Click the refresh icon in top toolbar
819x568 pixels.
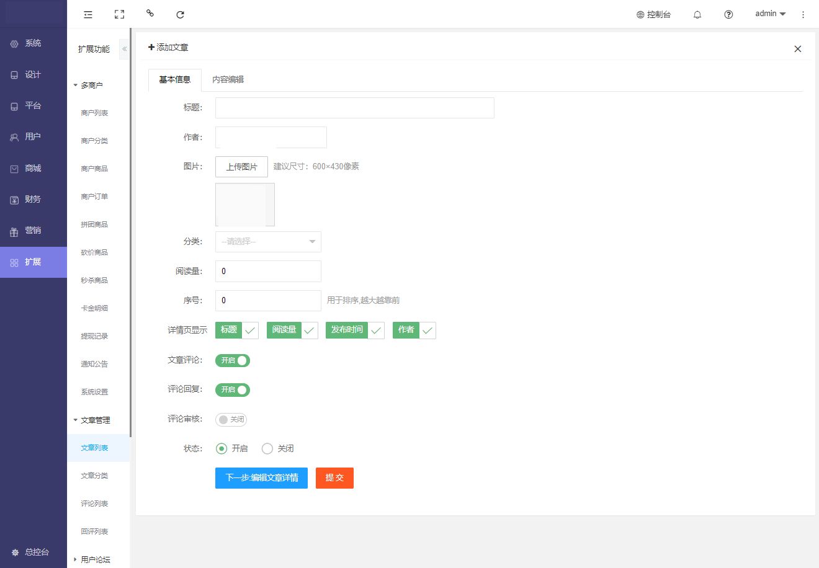click(x=180, y=14)
